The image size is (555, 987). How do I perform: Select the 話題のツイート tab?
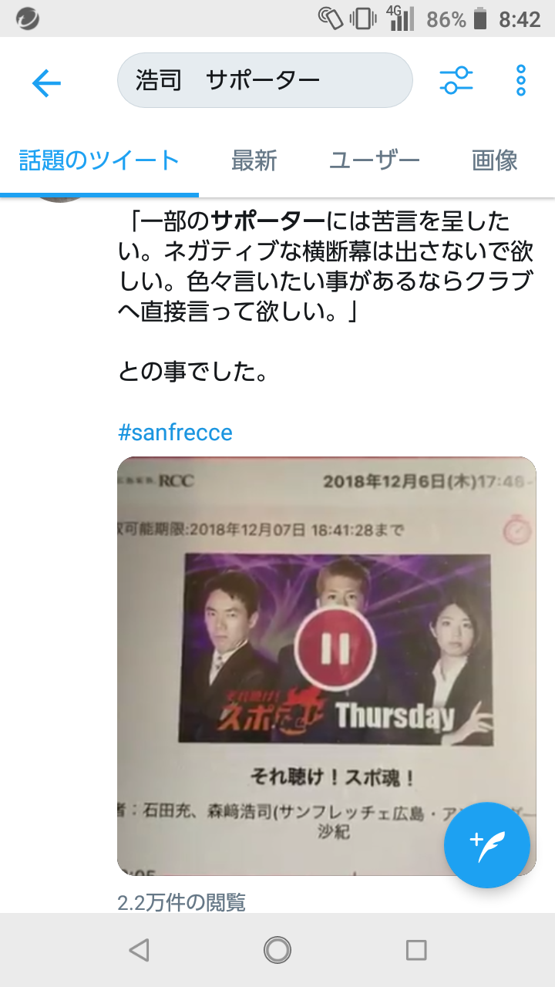pyautogui.click(x=99, y=160)
